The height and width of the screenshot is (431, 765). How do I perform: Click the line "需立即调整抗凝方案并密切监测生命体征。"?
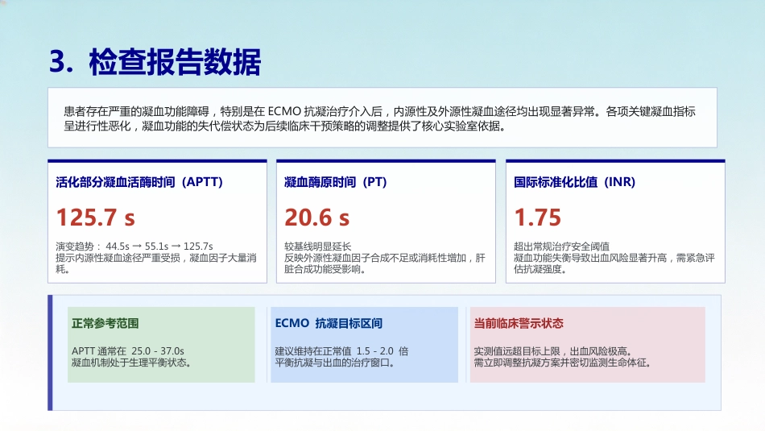tap(563, 363)
